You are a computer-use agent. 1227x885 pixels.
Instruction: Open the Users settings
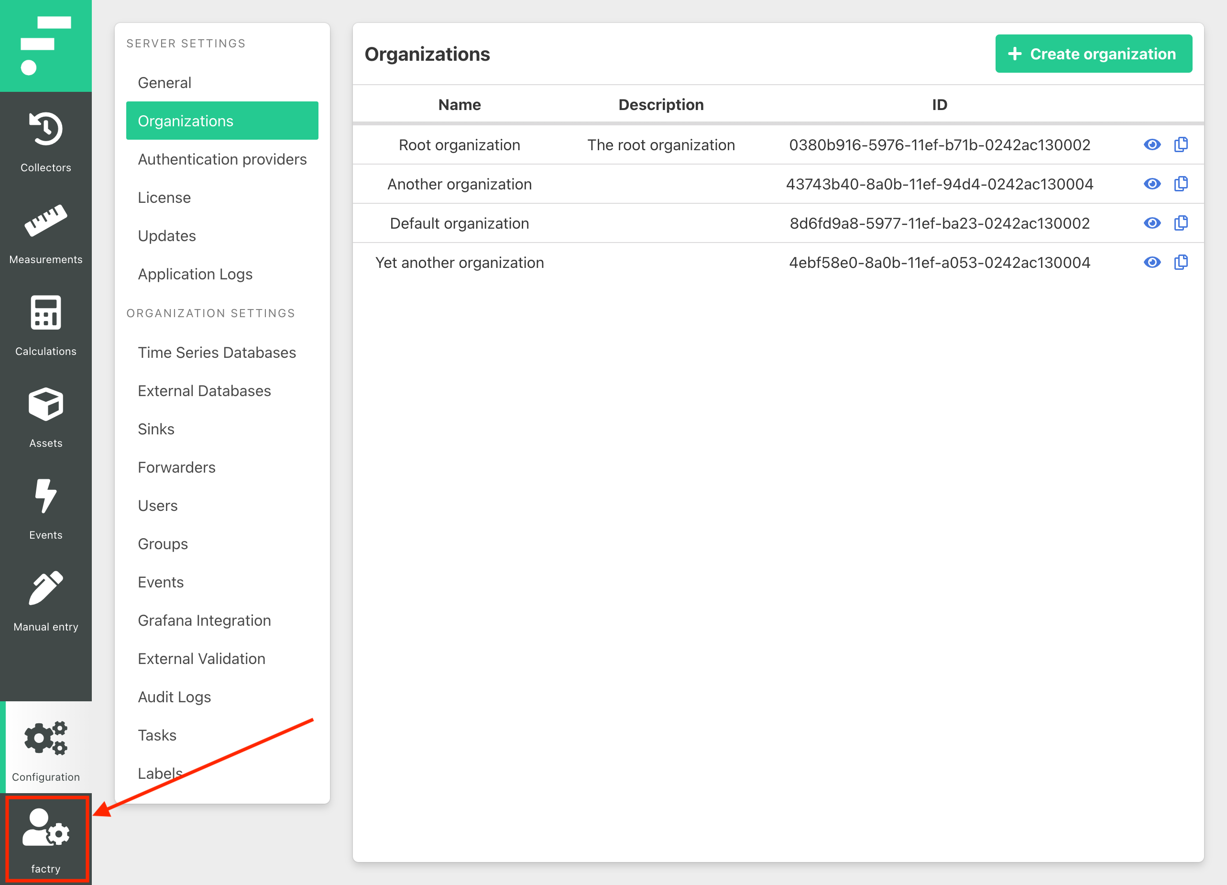tap(222, 506)
